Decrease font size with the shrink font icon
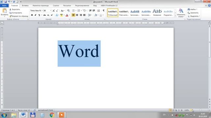Image resolution: width=211 pixels, height=118 pixels. click(57, 11)
